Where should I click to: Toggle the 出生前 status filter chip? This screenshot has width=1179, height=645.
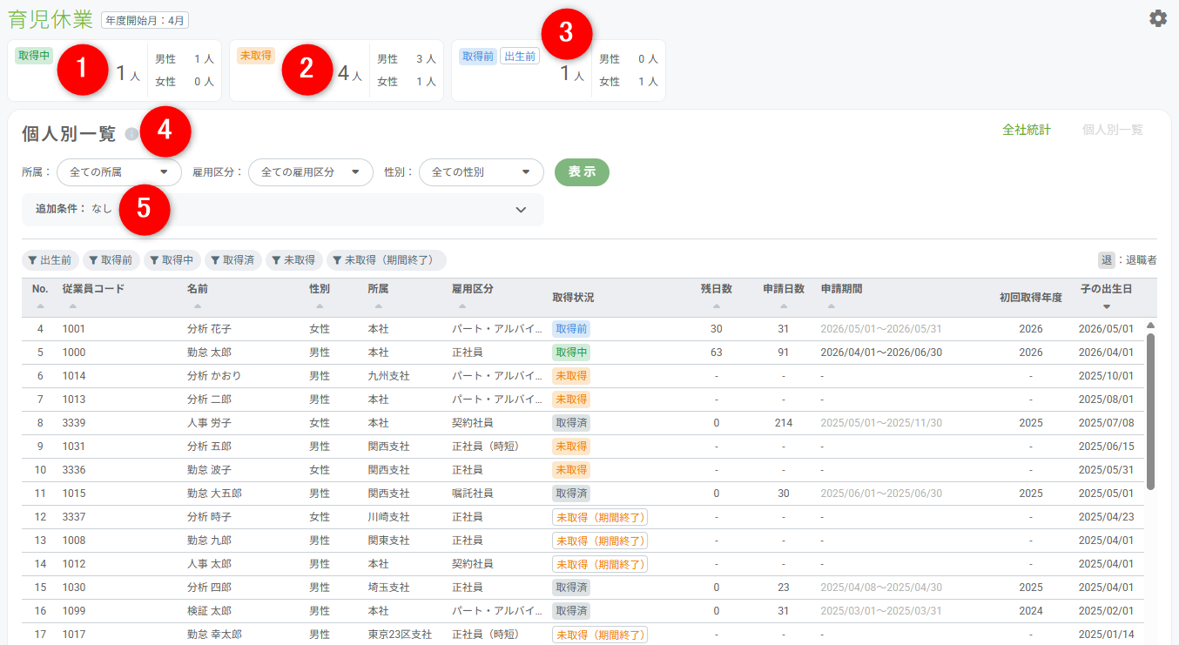(51, 260)
